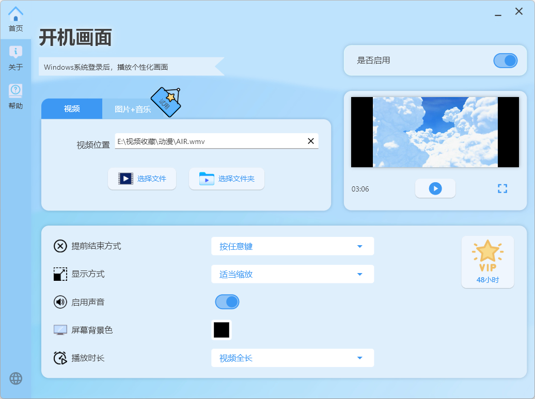Clear the video path with X icon
Viewport: 535px width, 399px height.
pos(311,141)
